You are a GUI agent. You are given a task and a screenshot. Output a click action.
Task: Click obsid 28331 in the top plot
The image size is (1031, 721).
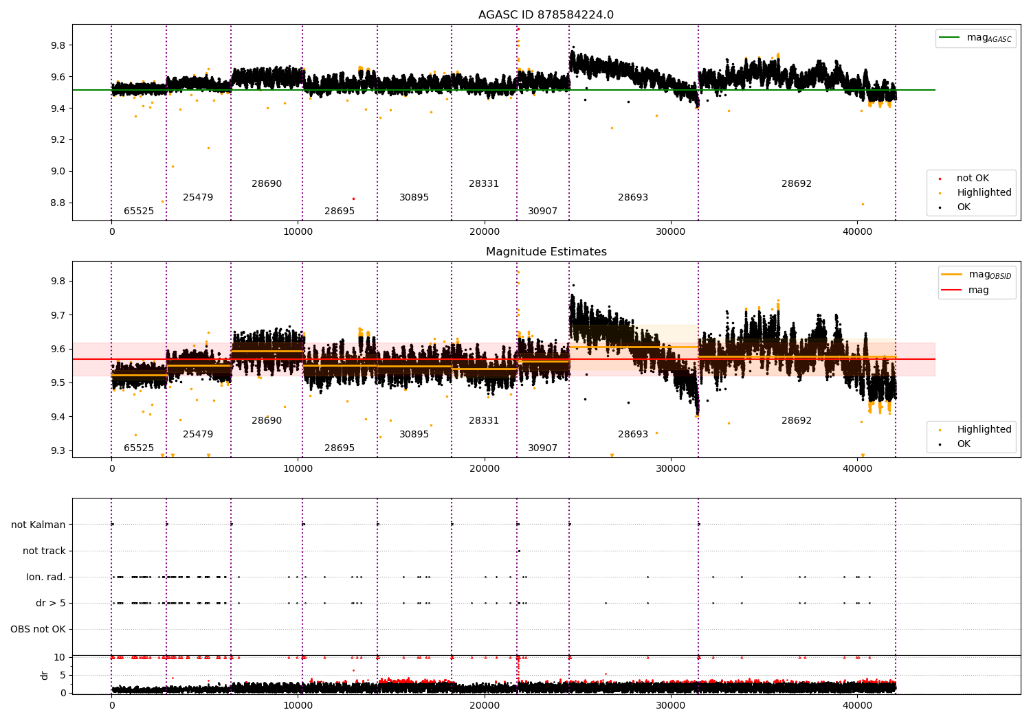484,184
